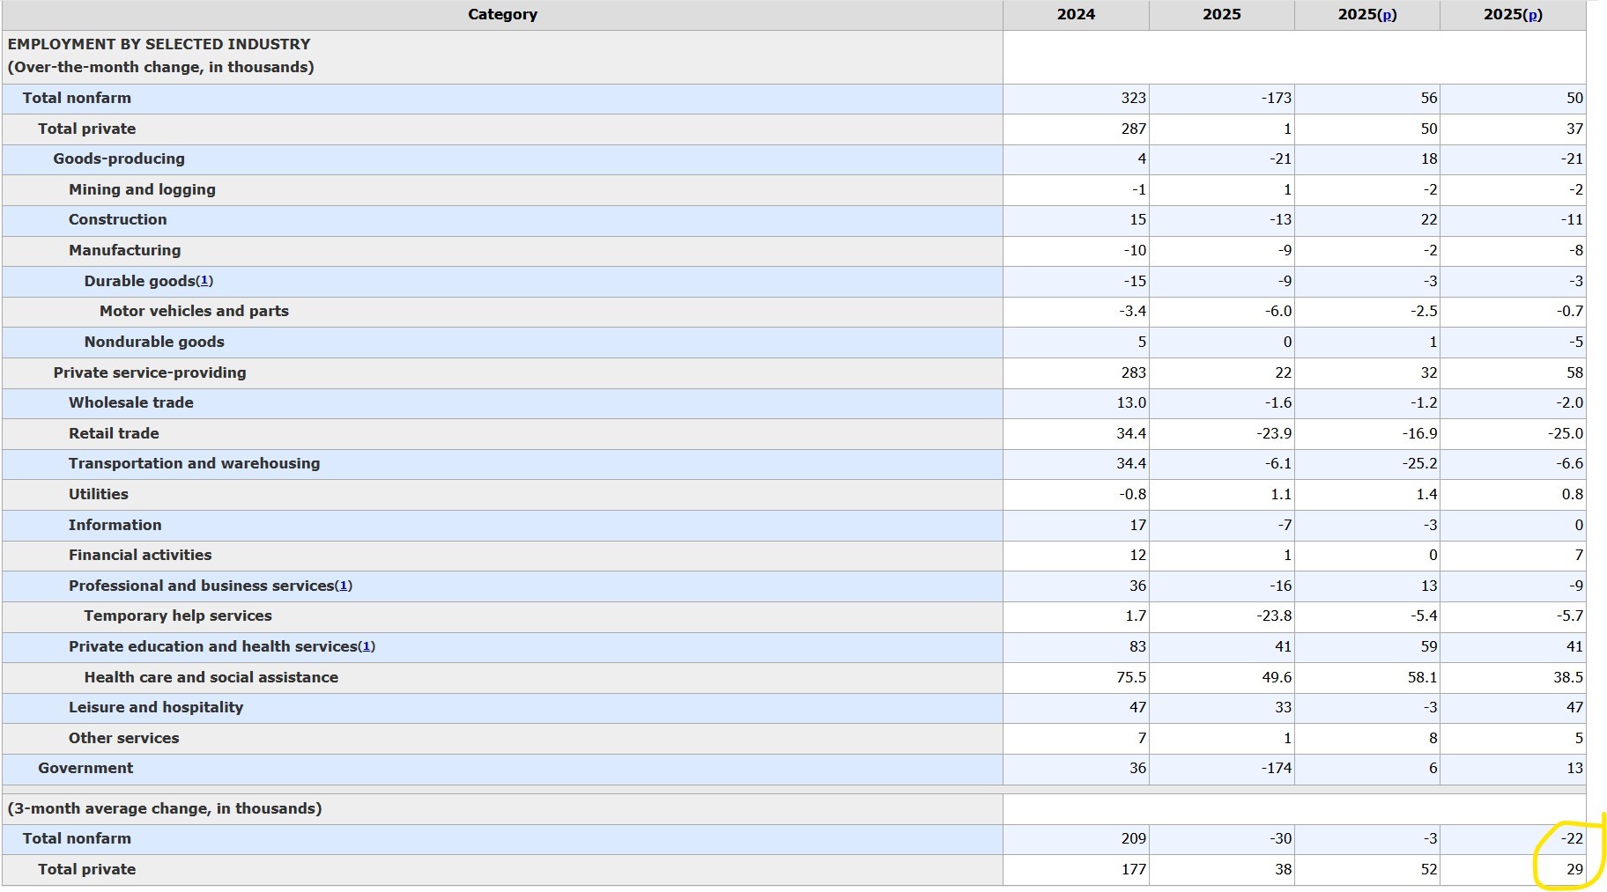Click the Transportation and warehousing row label
Image resolution: width=1607 pixels, height=892 pixels.
point(194,463)
